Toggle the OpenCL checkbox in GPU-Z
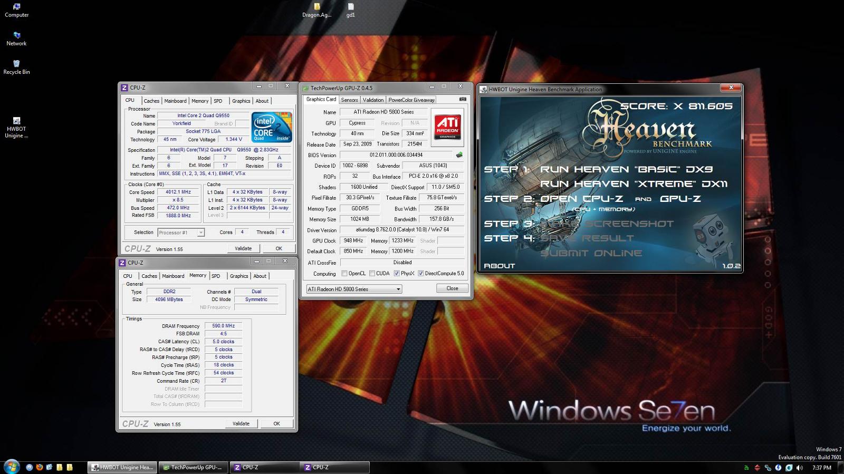The width and height of the screenshot is (844, 474). pyautogui.click(x=344, y=273)
